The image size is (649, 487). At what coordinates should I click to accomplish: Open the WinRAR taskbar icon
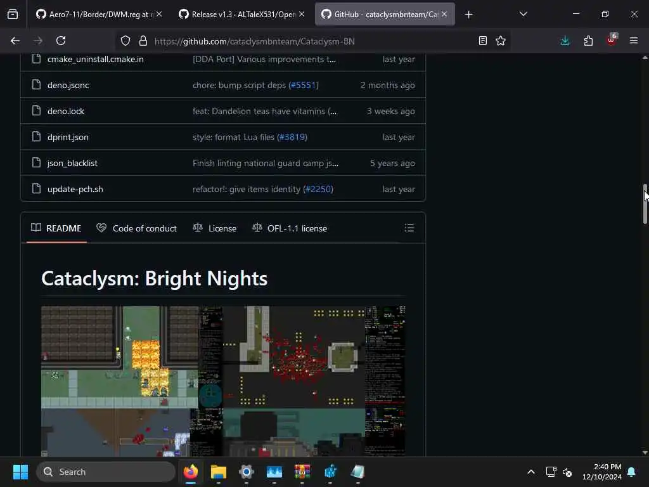click(x=302, y=472)
